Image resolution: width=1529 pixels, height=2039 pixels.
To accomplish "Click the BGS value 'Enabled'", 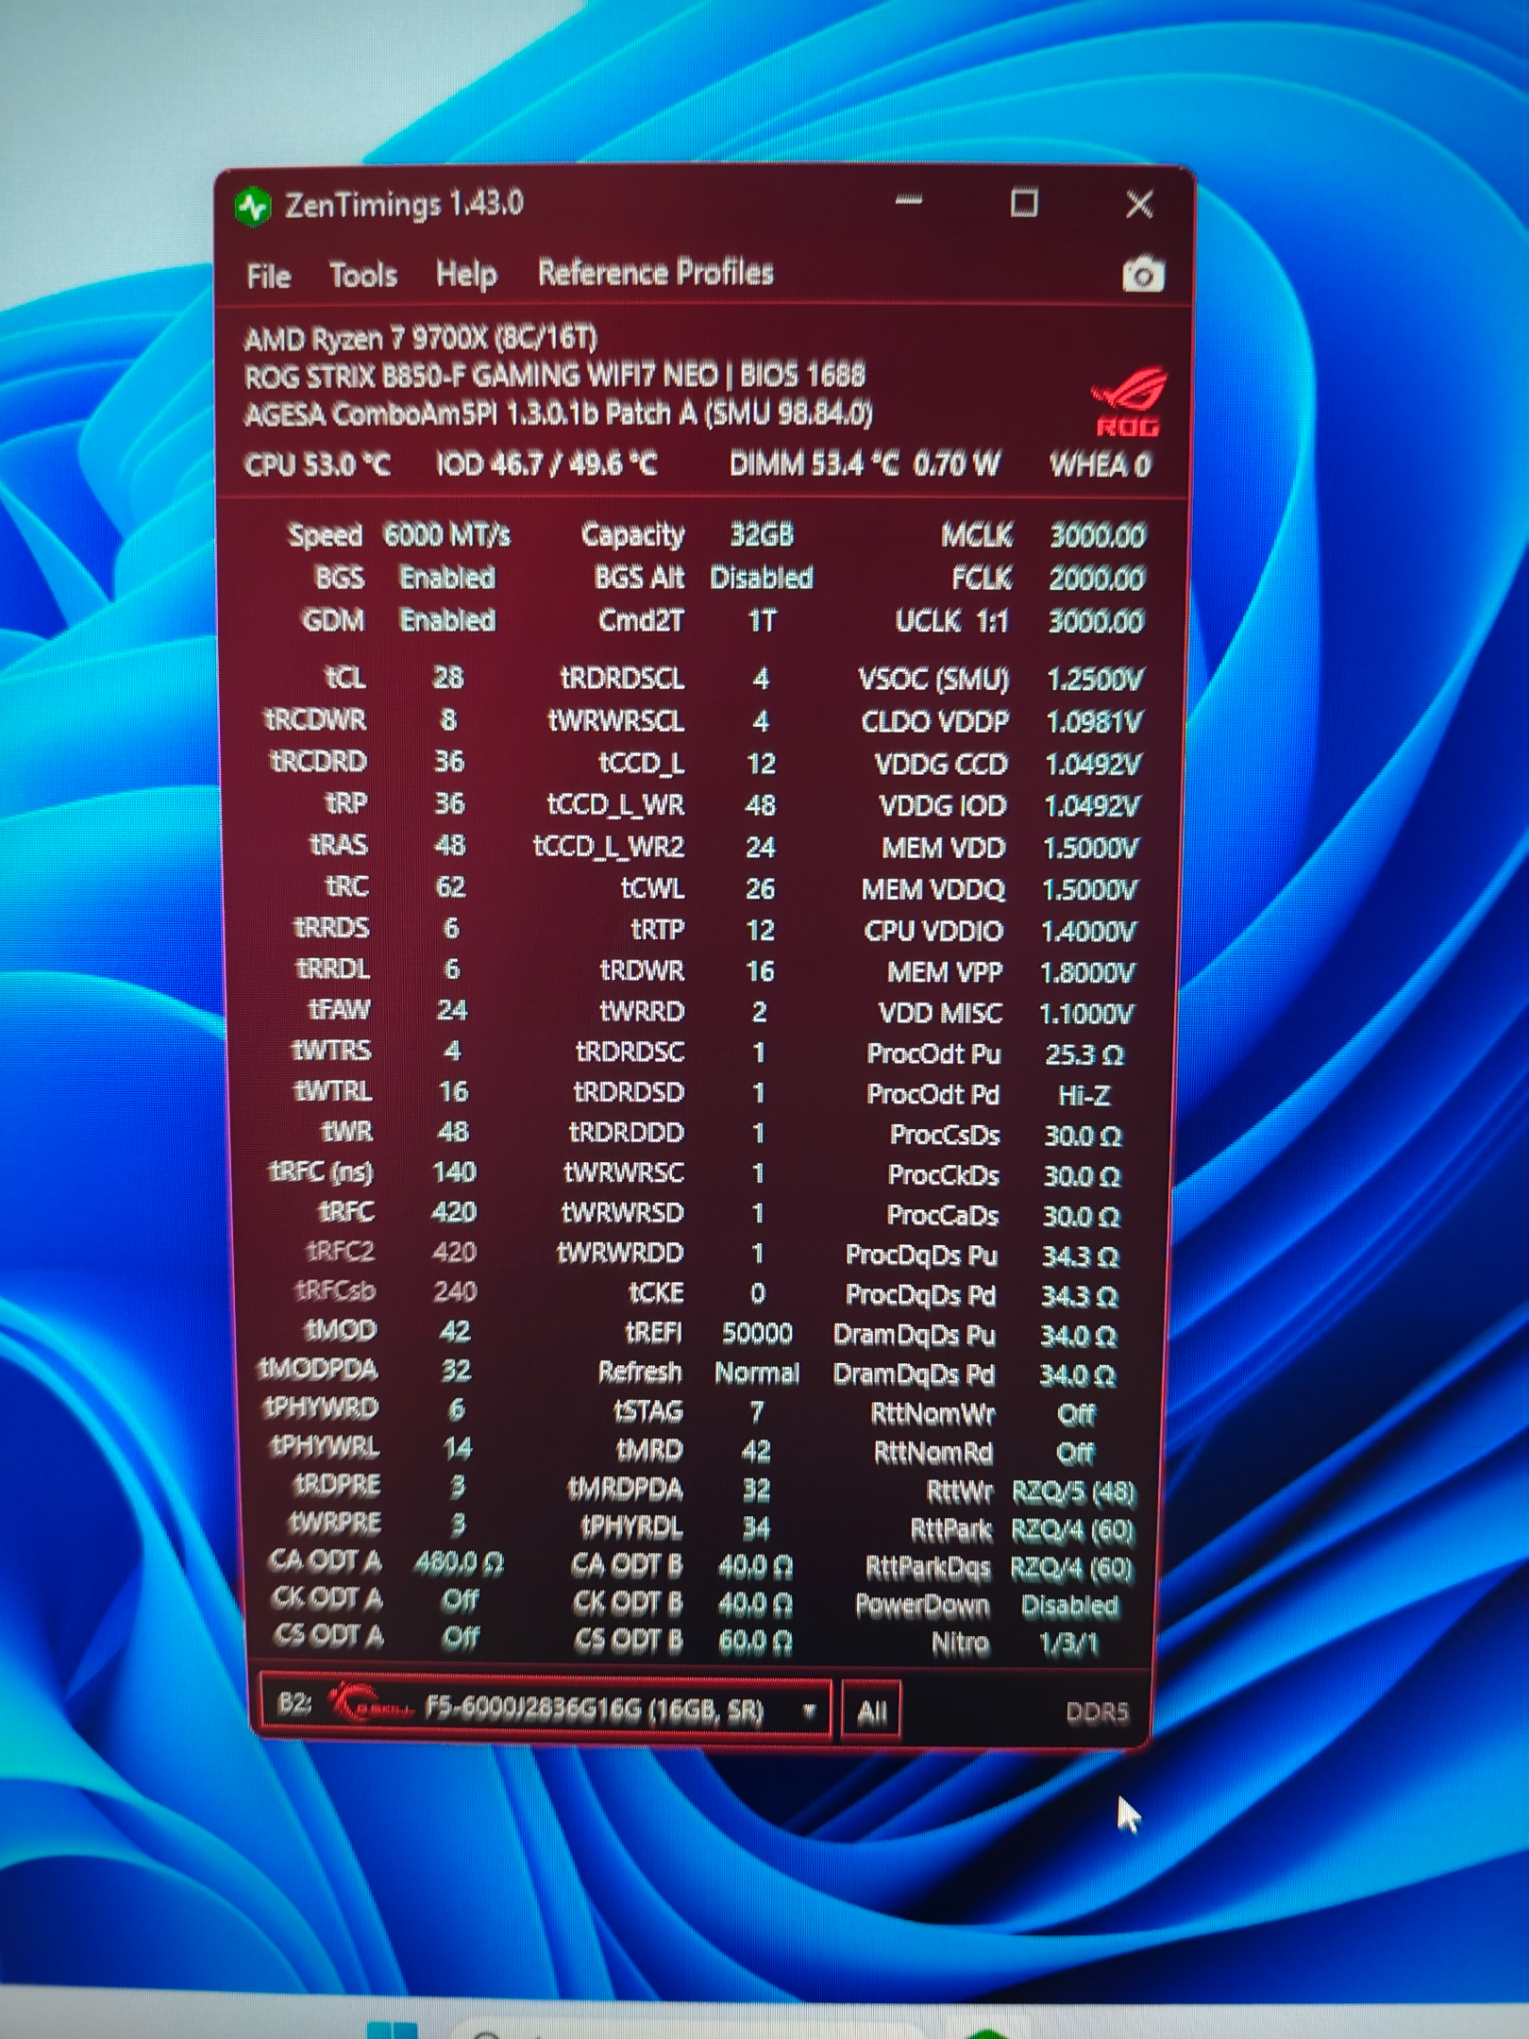I will point(447,578).
